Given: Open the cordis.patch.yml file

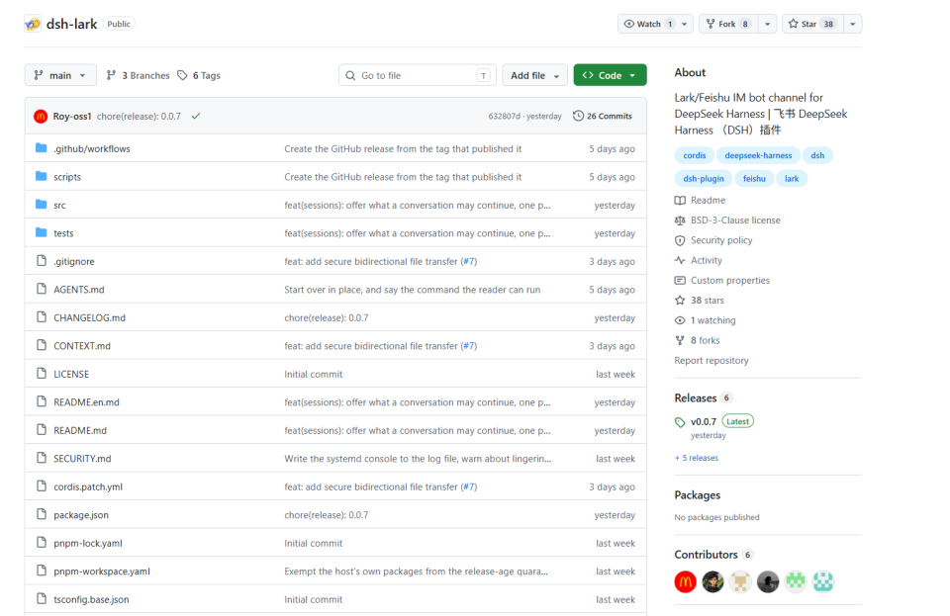Looking at the screenshot, I should click(x=88, y=486).
